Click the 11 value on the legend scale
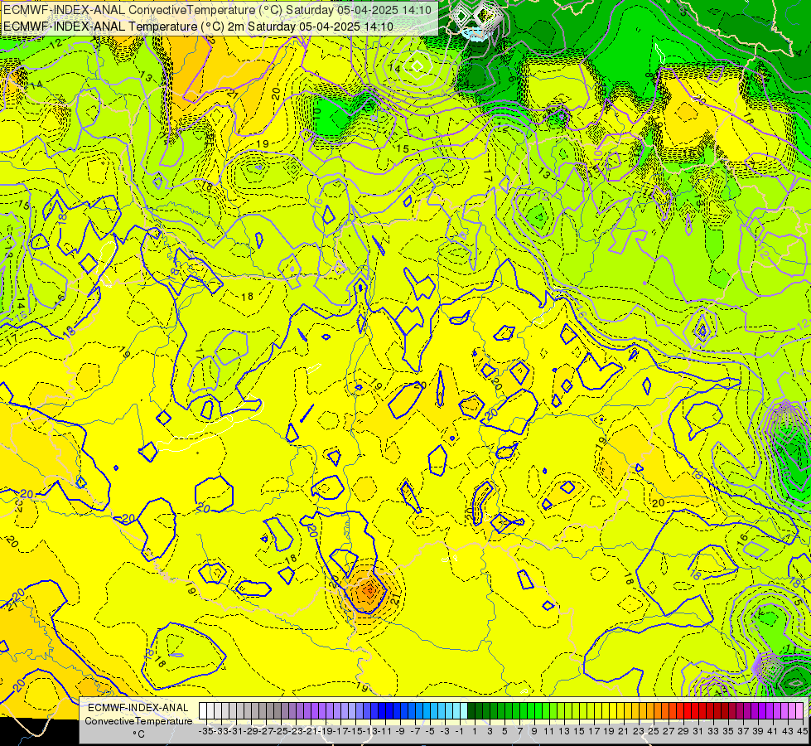Screen dimensions: 811x746 pyautogui.click(x=548, y=732)
